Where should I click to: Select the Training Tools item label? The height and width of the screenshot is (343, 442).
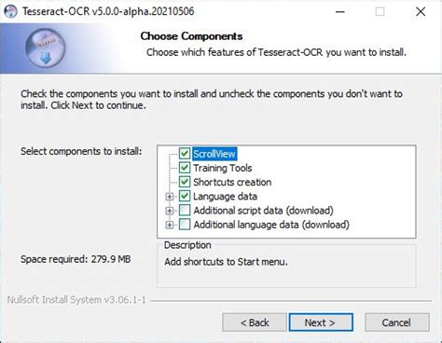click(x=223, y=168)
